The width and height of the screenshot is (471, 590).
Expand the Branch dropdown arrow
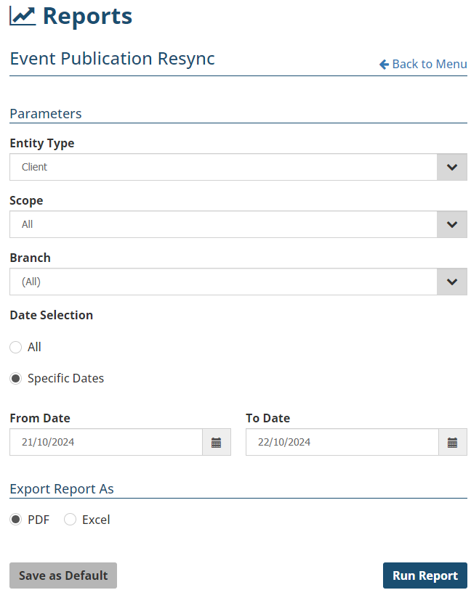click(x=451, y=282)
